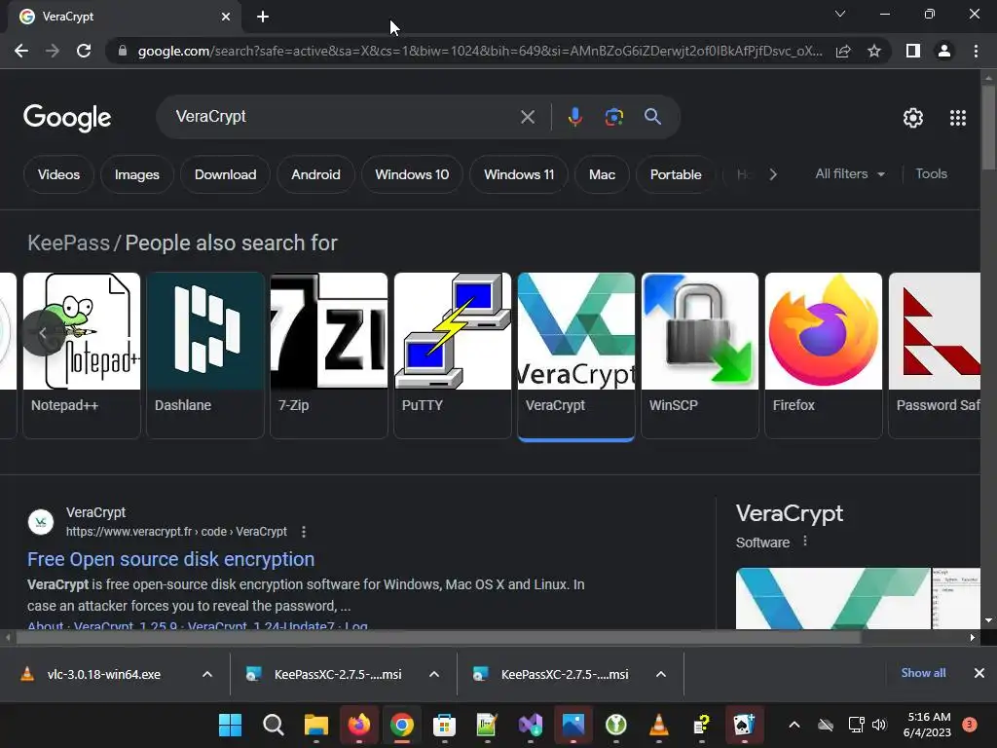Search by image with Google Lens
Viewport: 997px width, 748px height.
click(613, 117)
